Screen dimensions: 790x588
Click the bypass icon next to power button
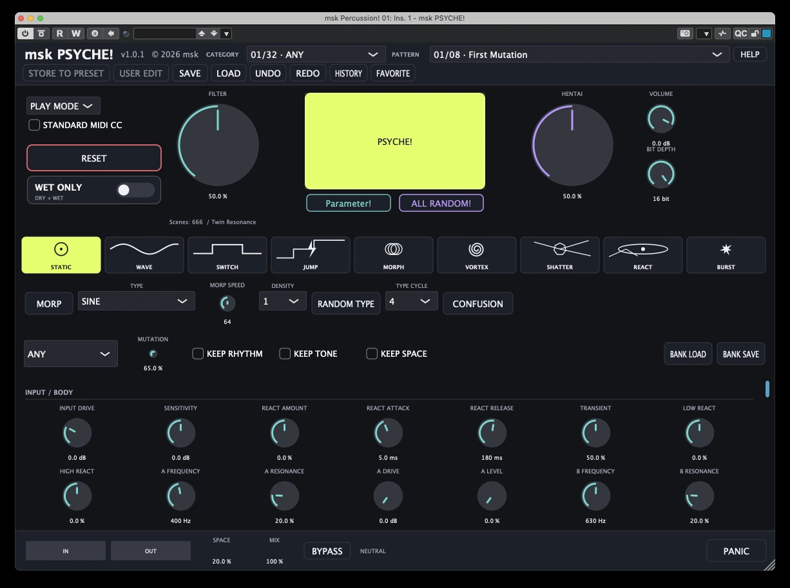pos(41,33)
